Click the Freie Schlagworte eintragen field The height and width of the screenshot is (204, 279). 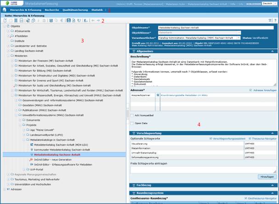[x=203, y=170]
